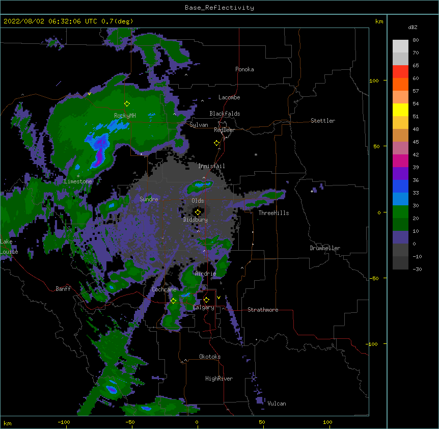Click the ThreeHills label
The image size is (439, 429).
click(273, 213)
